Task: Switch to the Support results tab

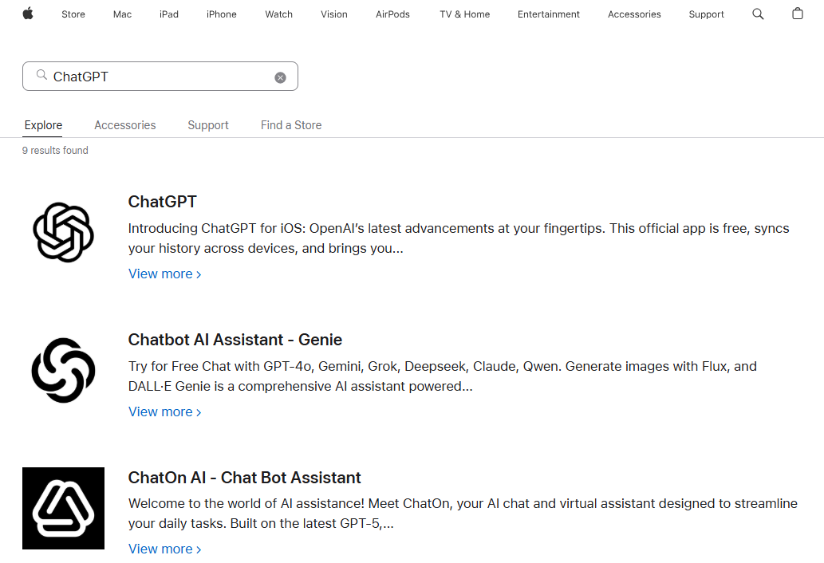Action: 208,125
